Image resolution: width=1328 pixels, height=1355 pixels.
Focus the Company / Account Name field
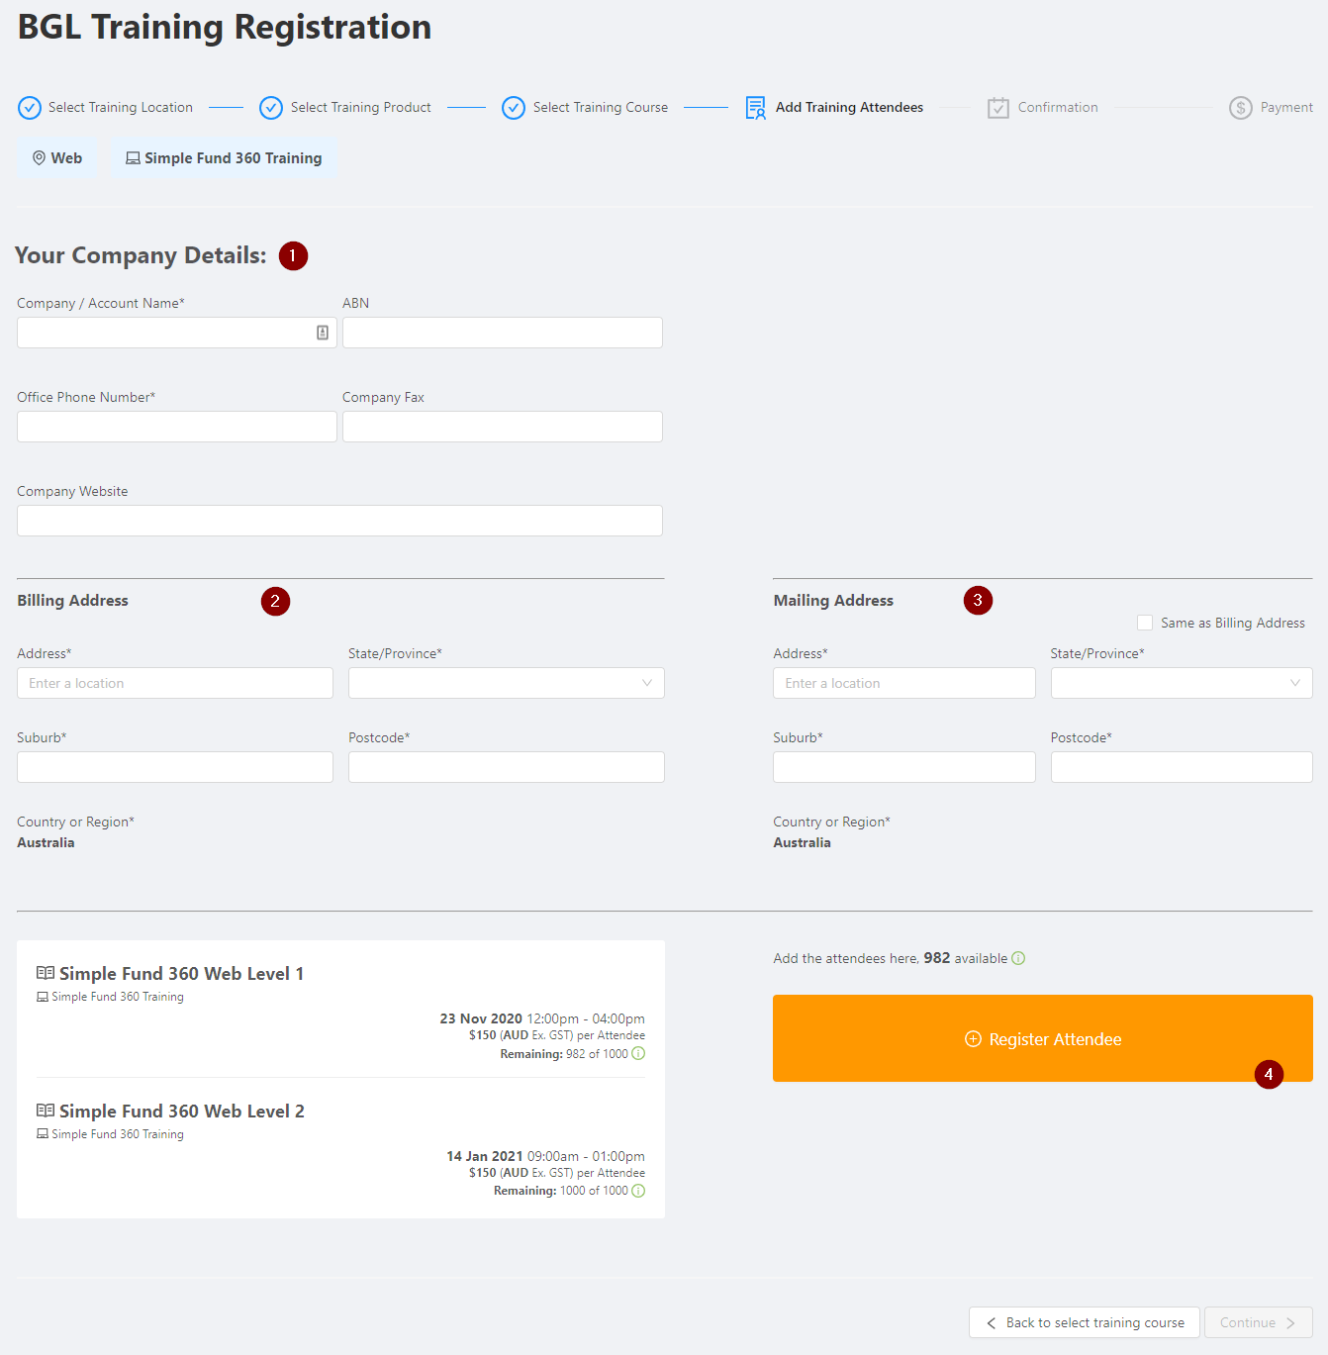(x=177, y=333)
